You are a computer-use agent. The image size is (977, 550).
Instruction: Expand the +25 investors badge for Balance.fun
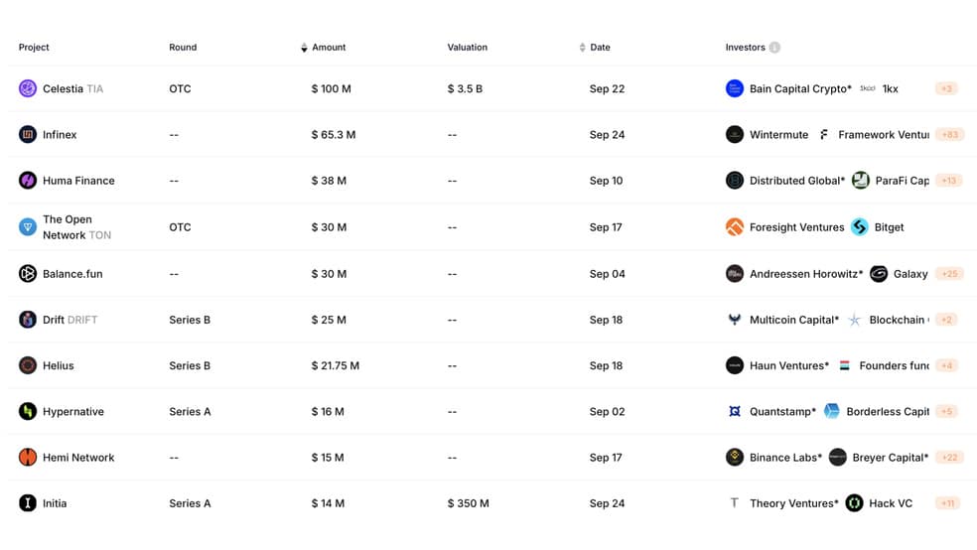click(949, 274)
